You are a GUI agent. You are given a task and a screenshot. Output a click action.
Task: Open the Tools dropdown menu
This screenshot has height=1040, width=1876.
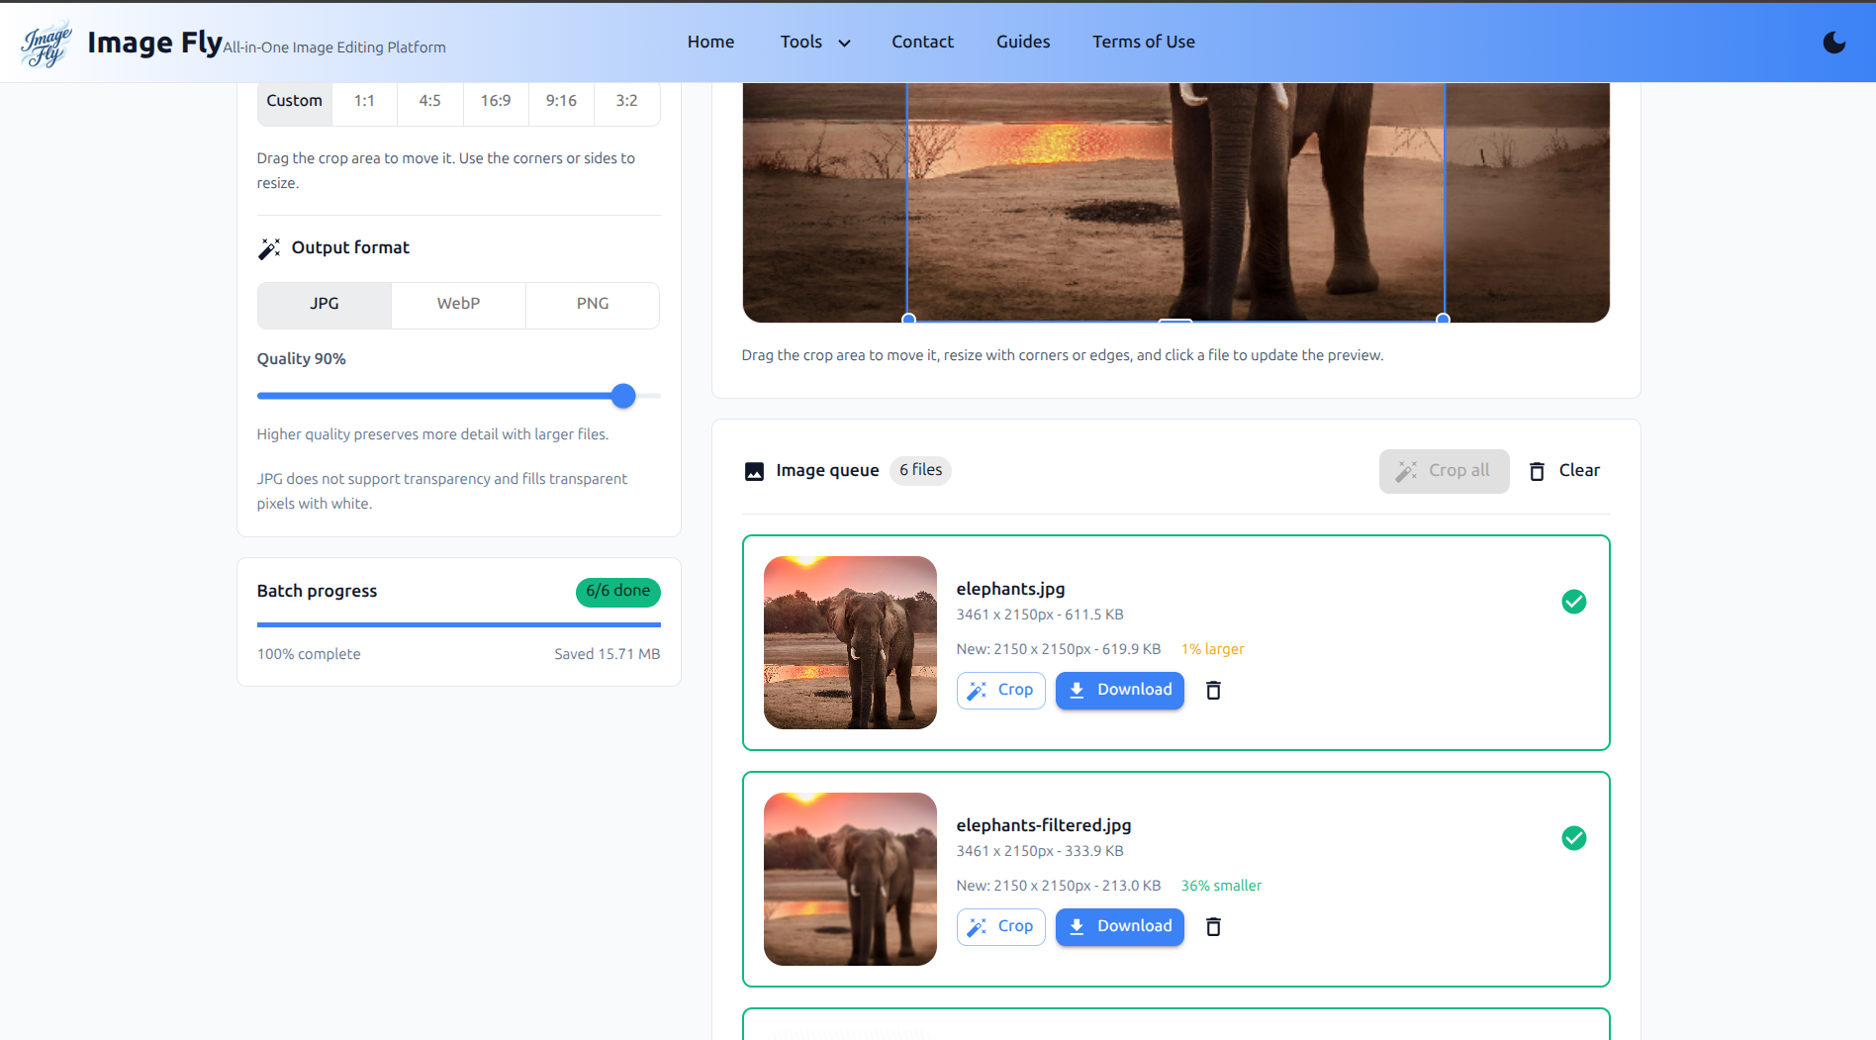[813, 42]
